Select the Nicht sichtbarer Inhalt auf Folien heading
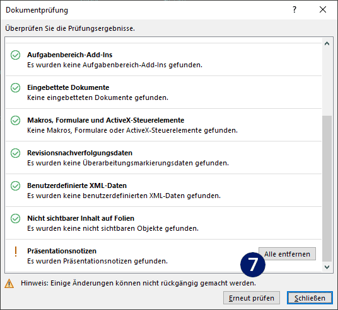The height and width of the screenshot is (310, 338). click(x=81, y=218)
